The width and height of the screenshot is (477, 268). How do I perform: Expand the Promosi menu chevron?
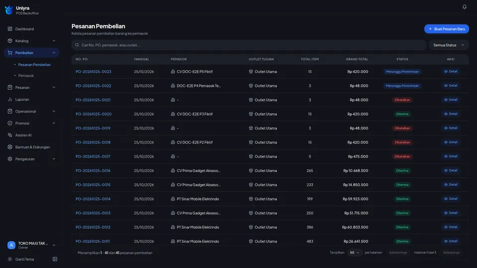click(x=54, y=123)
